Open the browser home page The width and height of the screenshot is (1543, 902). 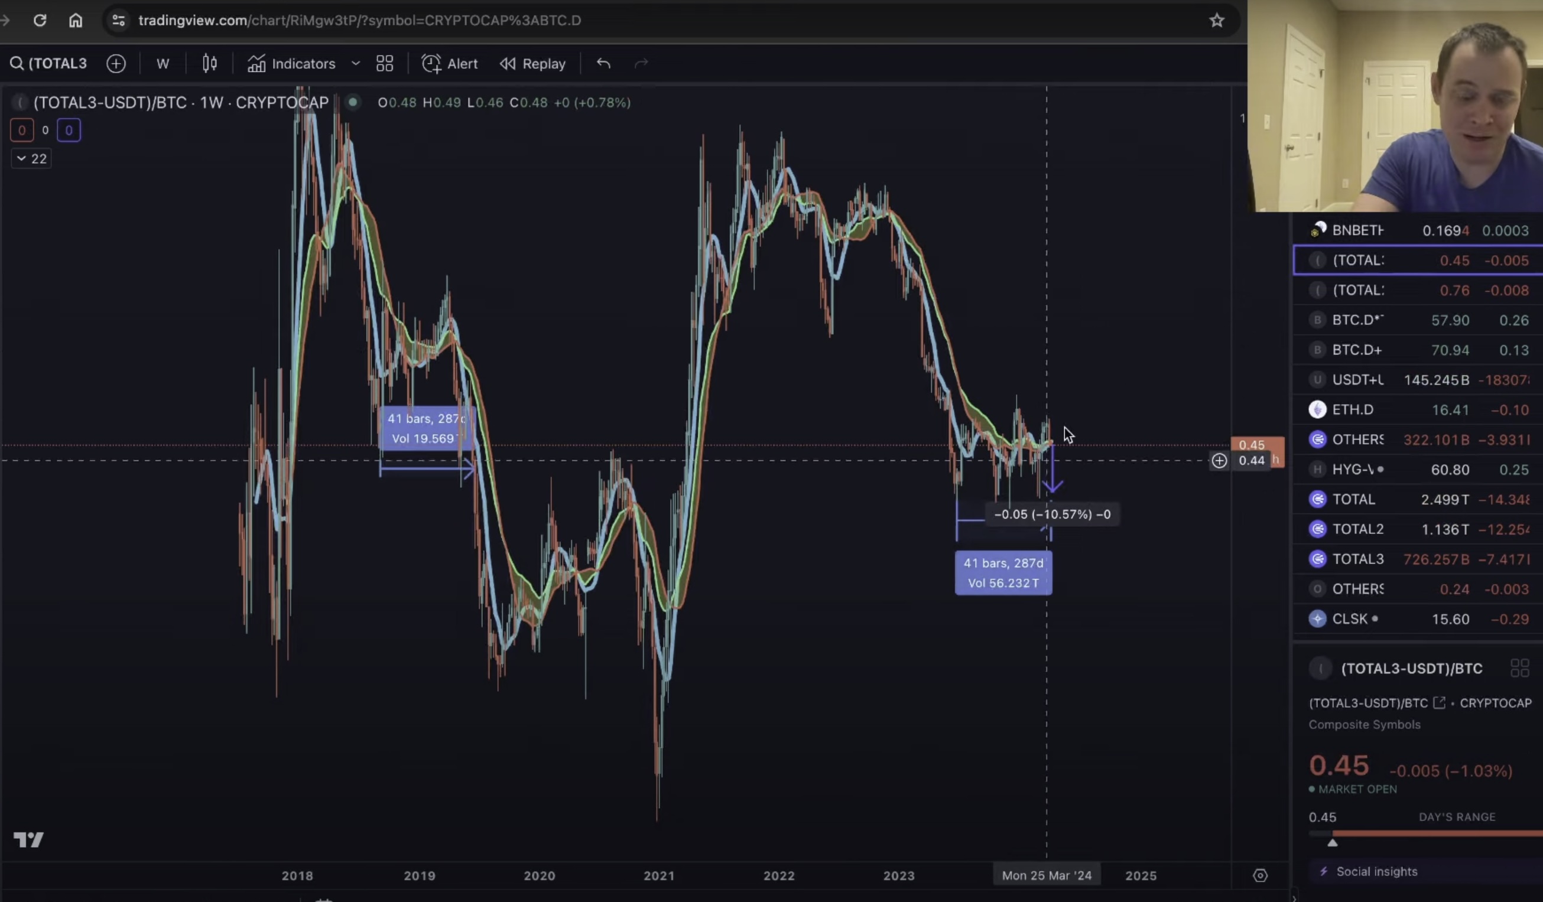(75, 20)
